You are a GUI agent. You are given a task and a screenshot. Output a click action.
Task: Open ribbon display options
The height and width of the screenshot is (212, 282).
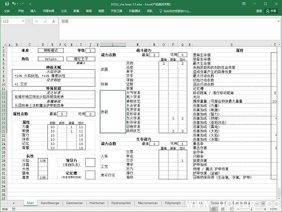click(x=244, y=4)
